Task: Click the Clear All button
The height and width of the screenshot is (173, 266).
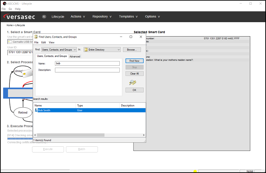Action: [x=135, y=73]
